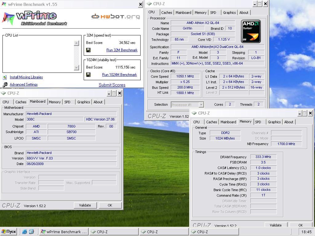315x236 pixels.
Task: Click the Advanced Settings wrench icon
Action: (x=5, y=85)
